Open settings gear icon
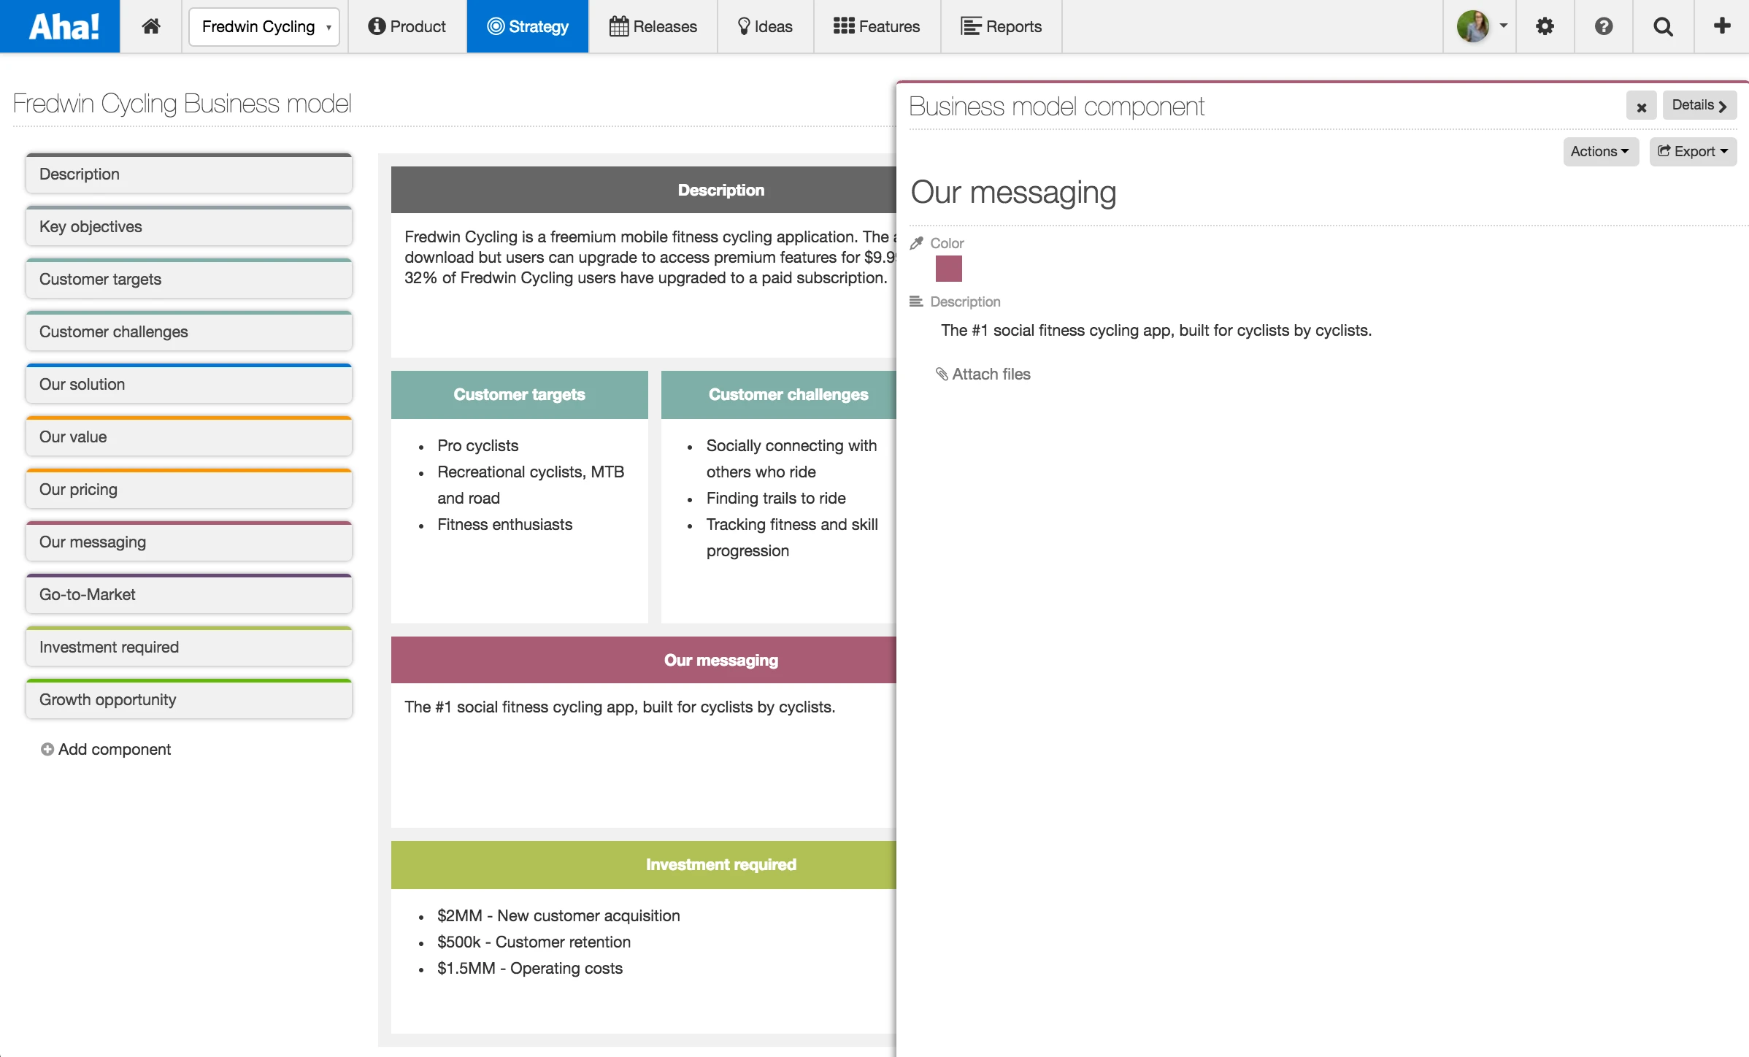This screenshot has width=1749, height=1057. point(1545,26)
